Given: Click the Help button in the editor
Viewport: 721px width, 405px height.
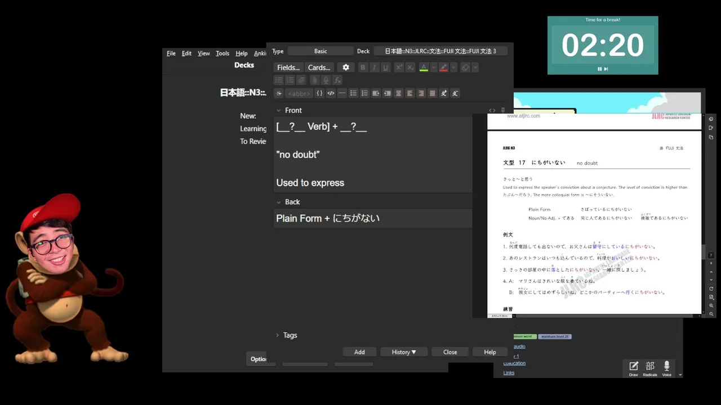Looking at the screenshot, I should 490,352.
